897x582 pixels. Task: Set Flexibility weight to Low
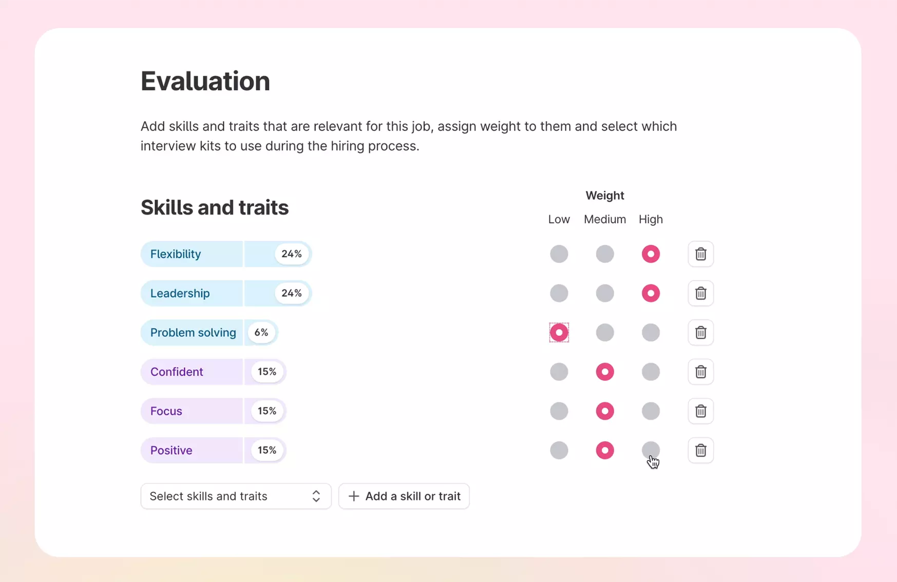559,254
